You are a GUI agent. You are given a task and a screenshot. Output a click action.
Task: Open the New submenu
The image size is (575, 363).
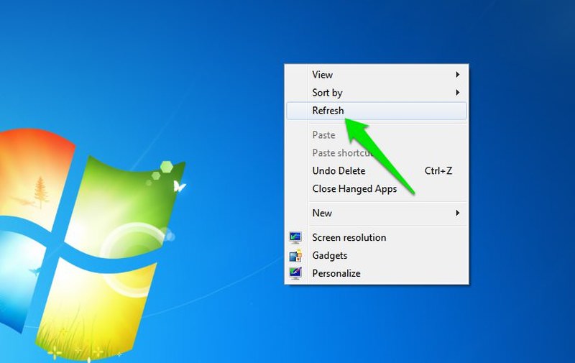pos(376,213)
